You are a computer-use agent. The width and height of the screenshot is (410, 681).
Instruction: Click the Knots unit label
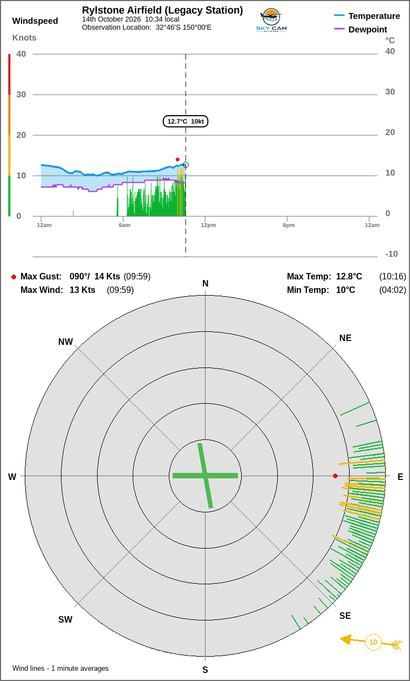(24, 38)
